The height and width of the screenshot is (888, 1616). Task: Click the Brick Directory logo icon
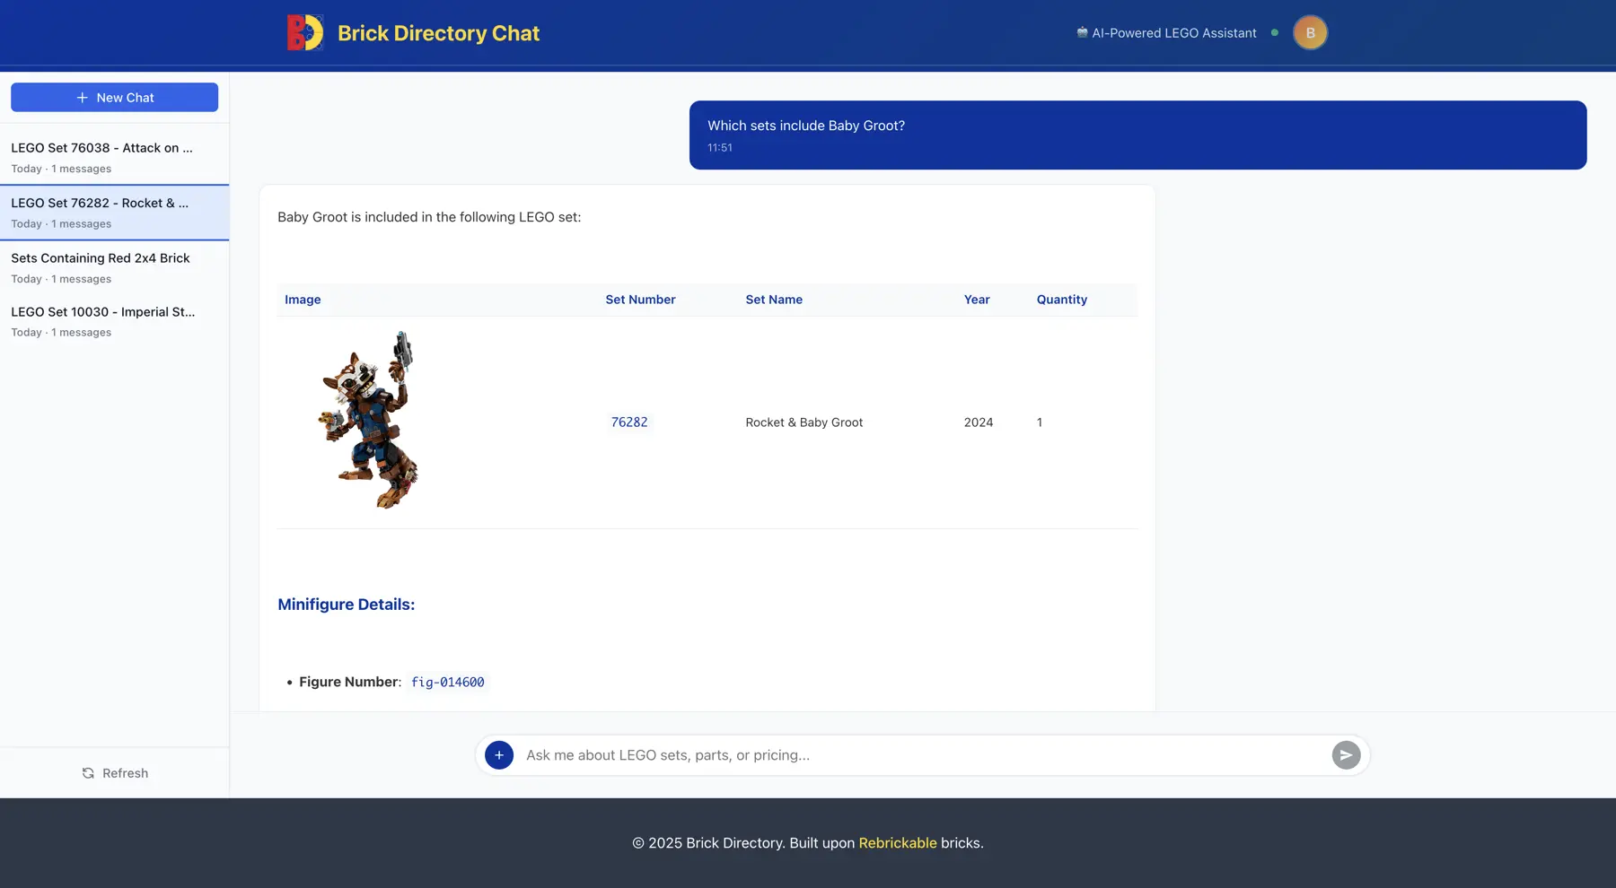tap(305, 33)
